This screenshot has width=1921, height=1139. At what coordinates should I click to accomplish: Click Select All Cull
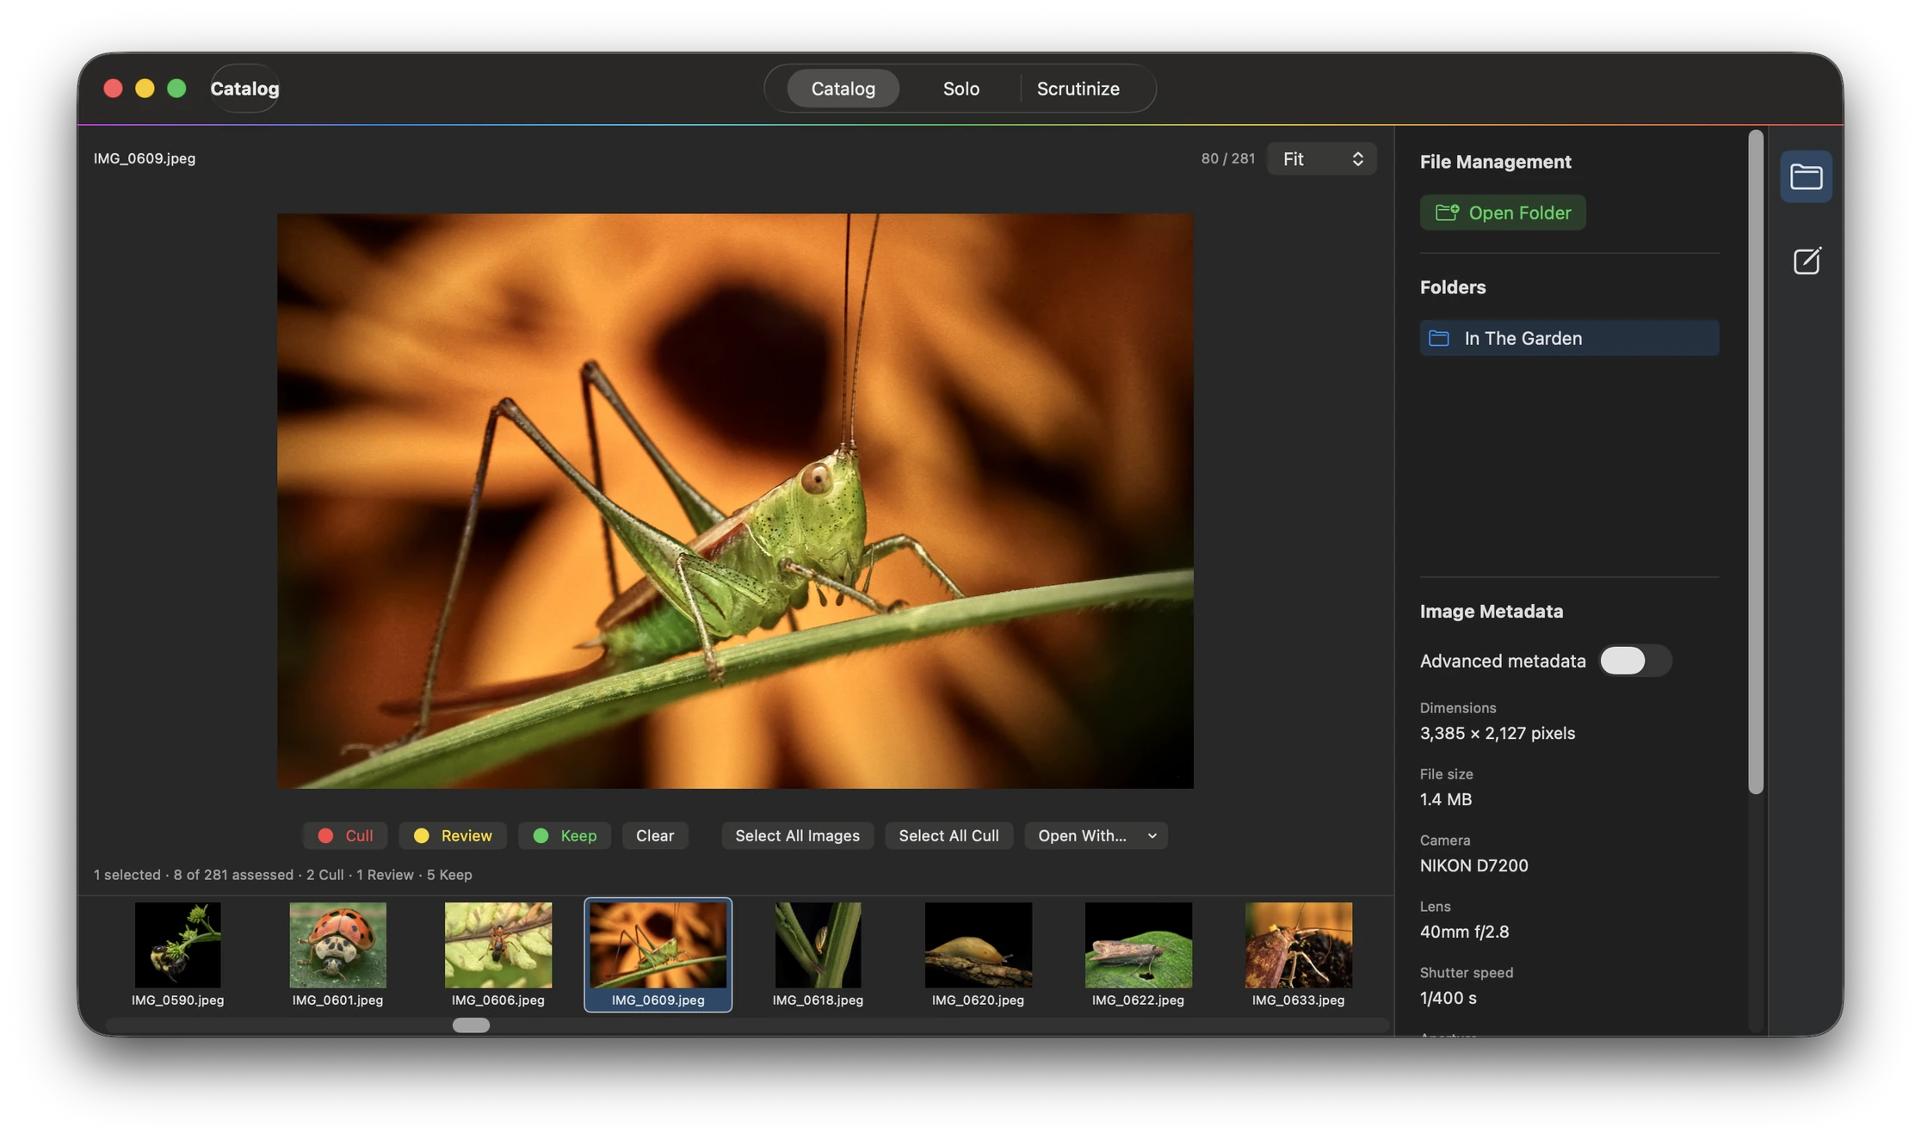tap(948, 835)
